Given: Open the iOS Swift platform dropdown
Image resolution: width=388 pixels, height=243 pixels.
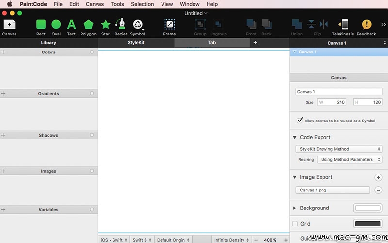Looking at the screenshot, I should pos(114,240).
